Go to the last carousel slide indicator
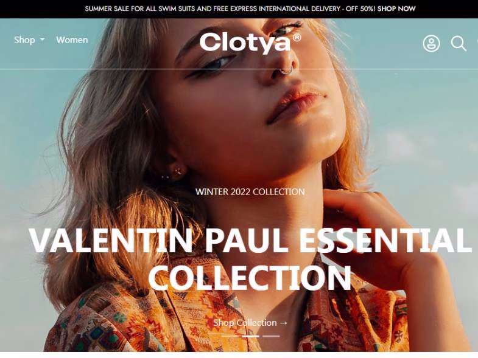The width and height of the screenshot is (478, 358). pyautogui.click(x=271, y=336)
